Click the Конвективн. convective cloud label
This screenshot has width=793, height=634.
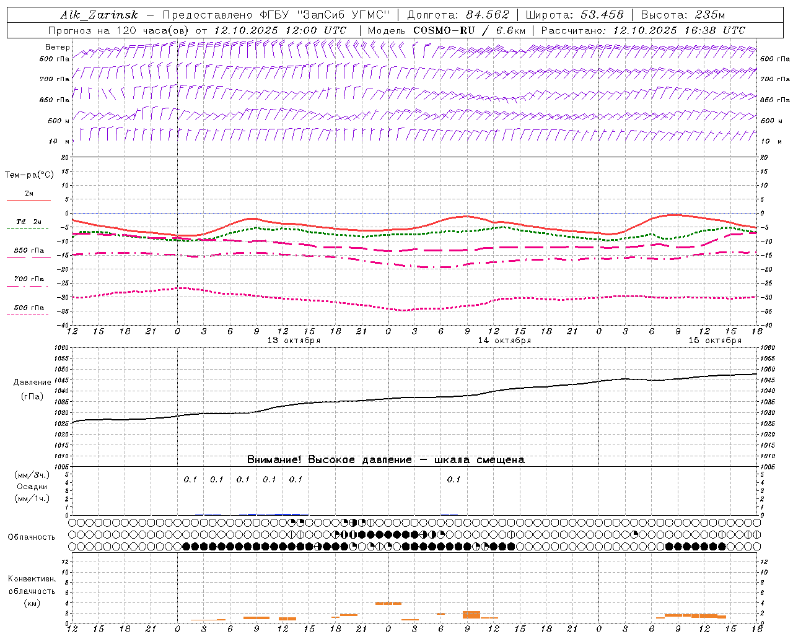(x=32, y=579)
